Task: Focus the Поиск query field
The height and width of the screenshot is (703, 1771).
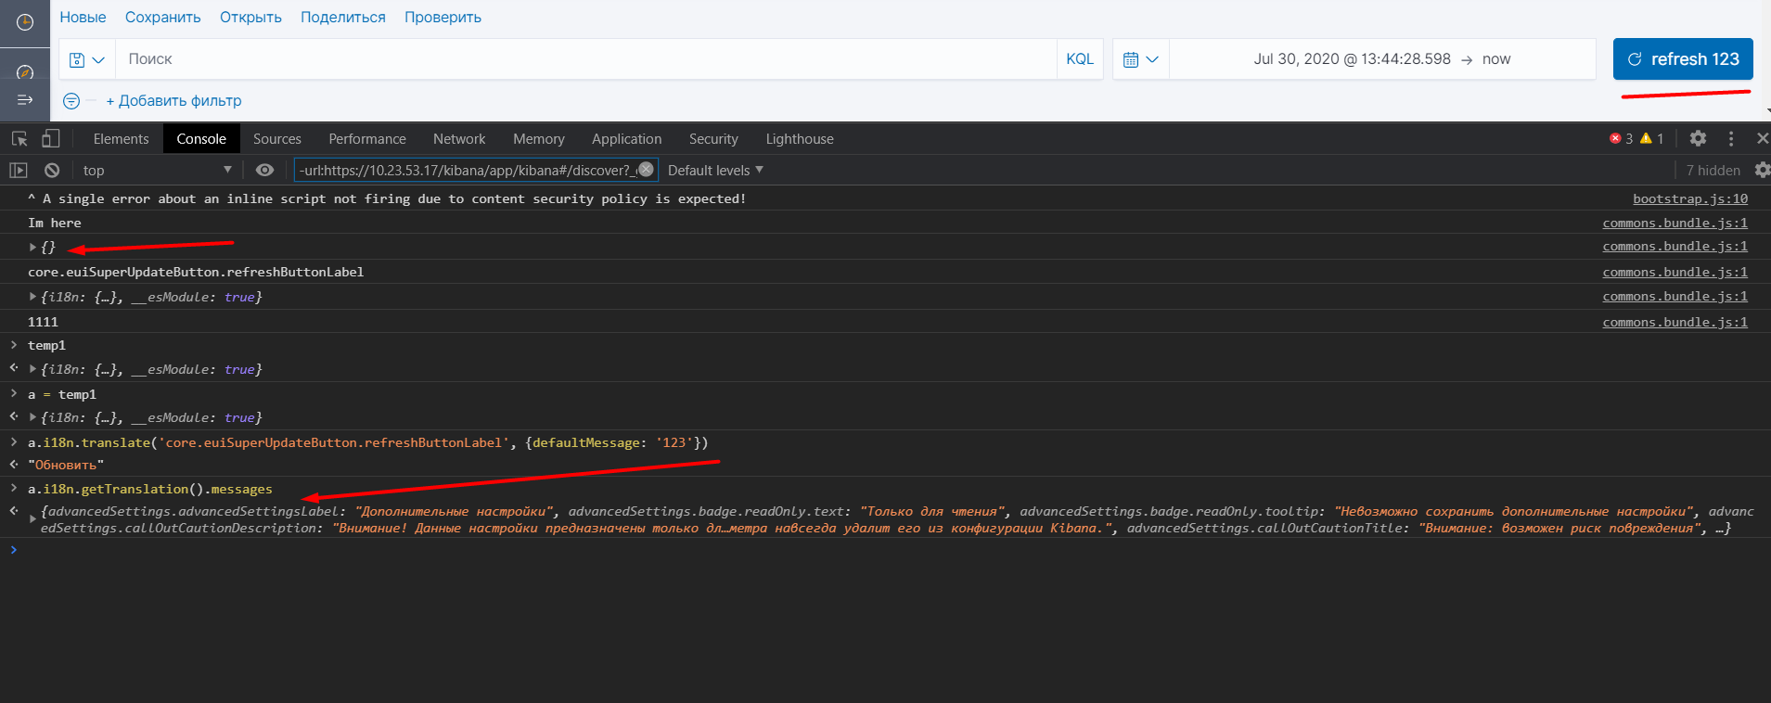Action: click(x=585, y=59)
